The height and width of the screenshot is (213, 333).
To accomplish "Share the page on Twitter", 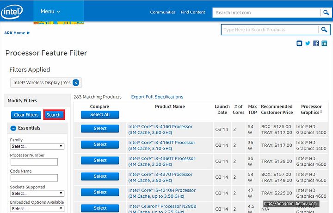I will [x=308, y=44].
